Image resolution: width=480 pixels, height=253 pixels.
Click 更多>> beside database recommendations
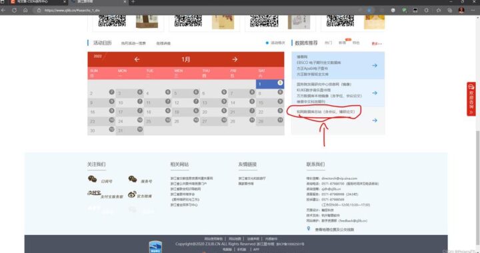pos(377,44)
